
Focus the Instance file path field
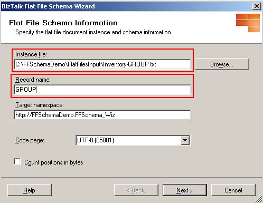(x=102, y=64)
